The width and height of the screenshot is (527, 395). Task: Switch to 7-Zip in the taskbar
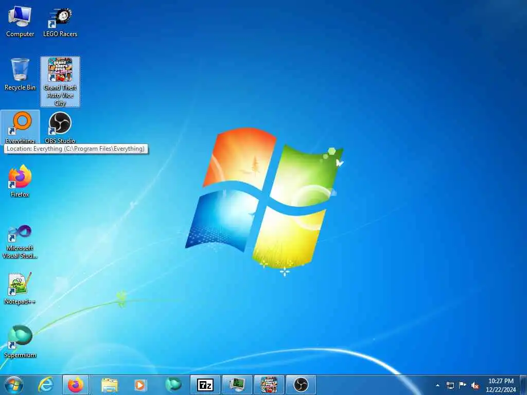(x=205, y=385)
